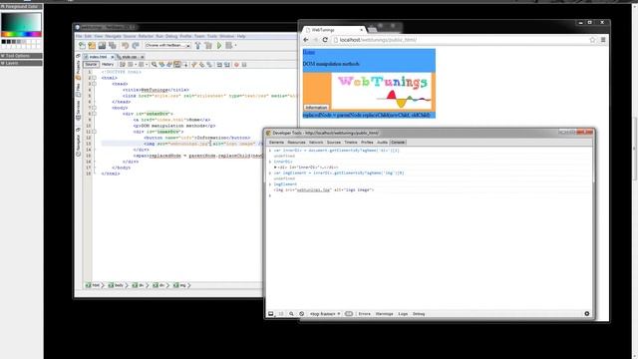638x359 pixels.
Task: Open the Network tab in Developer Tools
Action: pyautogui.click(x=316, y=143)
